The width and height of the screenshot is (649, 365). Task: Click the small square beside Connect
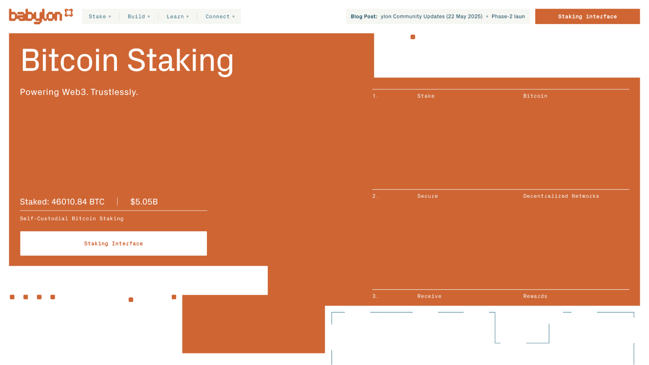pos(233,17)
